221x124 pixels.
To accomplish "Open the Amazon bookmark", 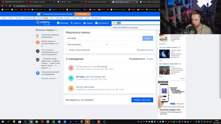I will coord(6,10).
